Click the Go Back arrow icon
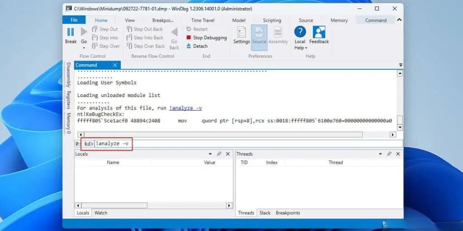The height and width of the screenshot is (231, 463). pyautogui.click(x=174, y=32)
